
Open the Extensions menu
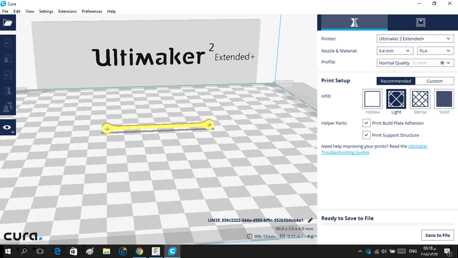(67, 11)
